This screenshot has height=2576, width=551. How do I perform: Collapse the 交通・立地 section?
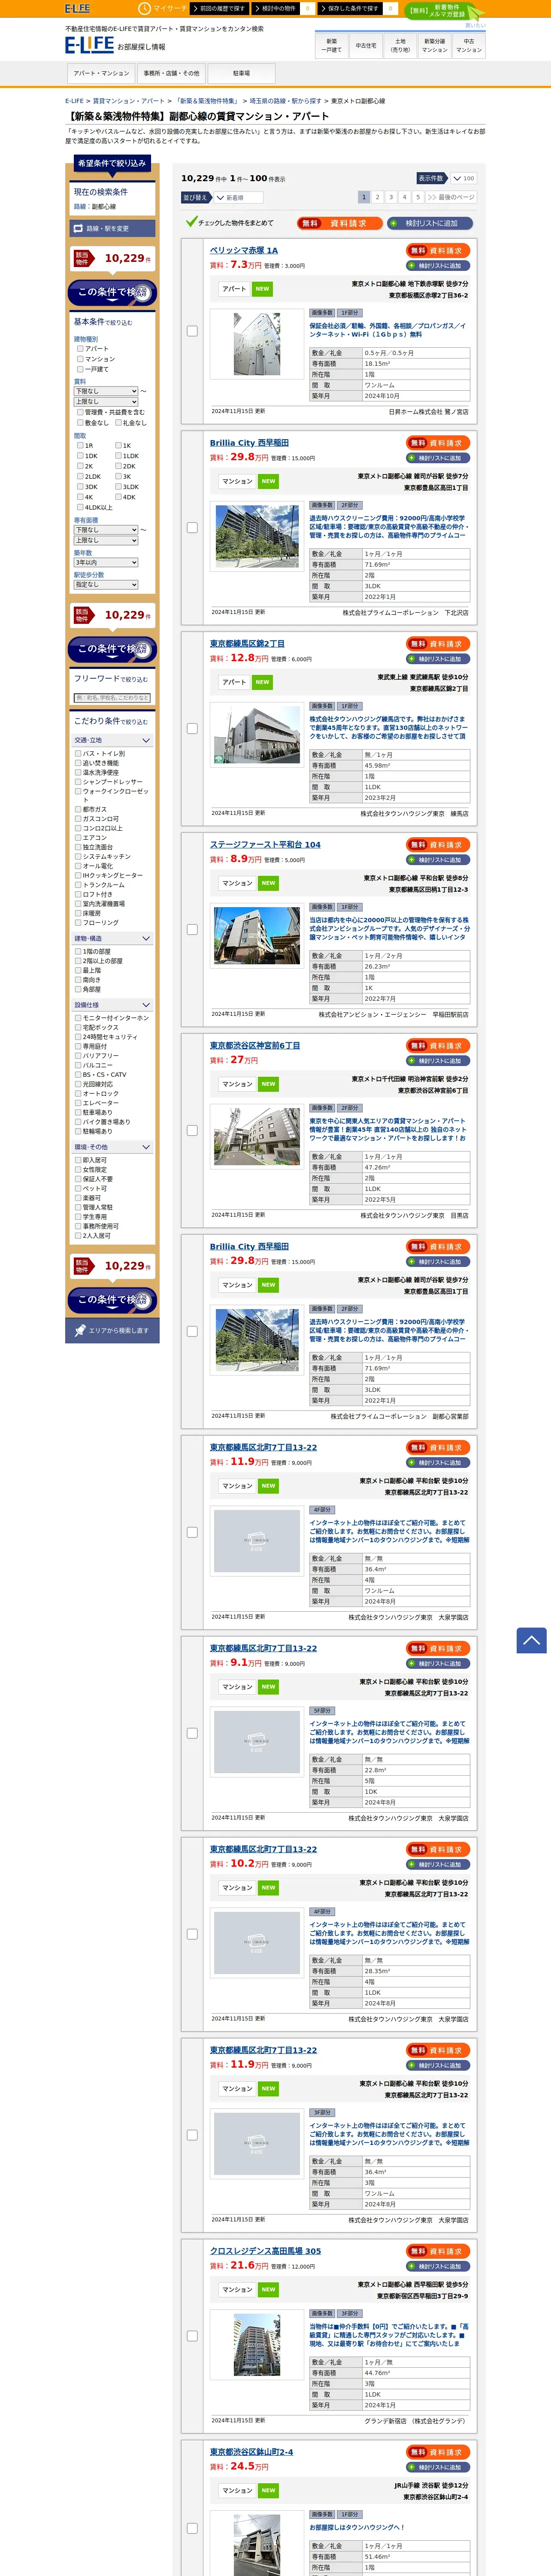coord(112,741)
